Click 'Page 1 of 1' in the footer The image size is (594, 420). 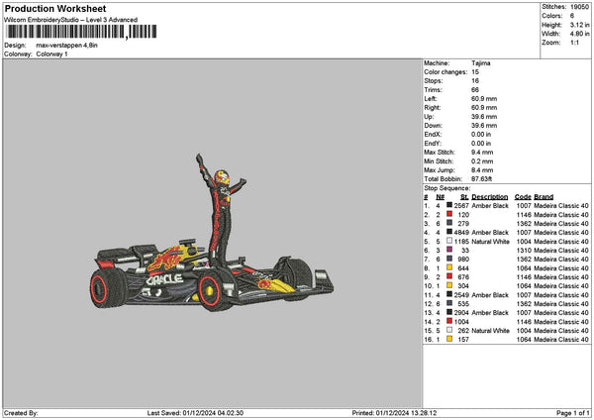[573, 413]
